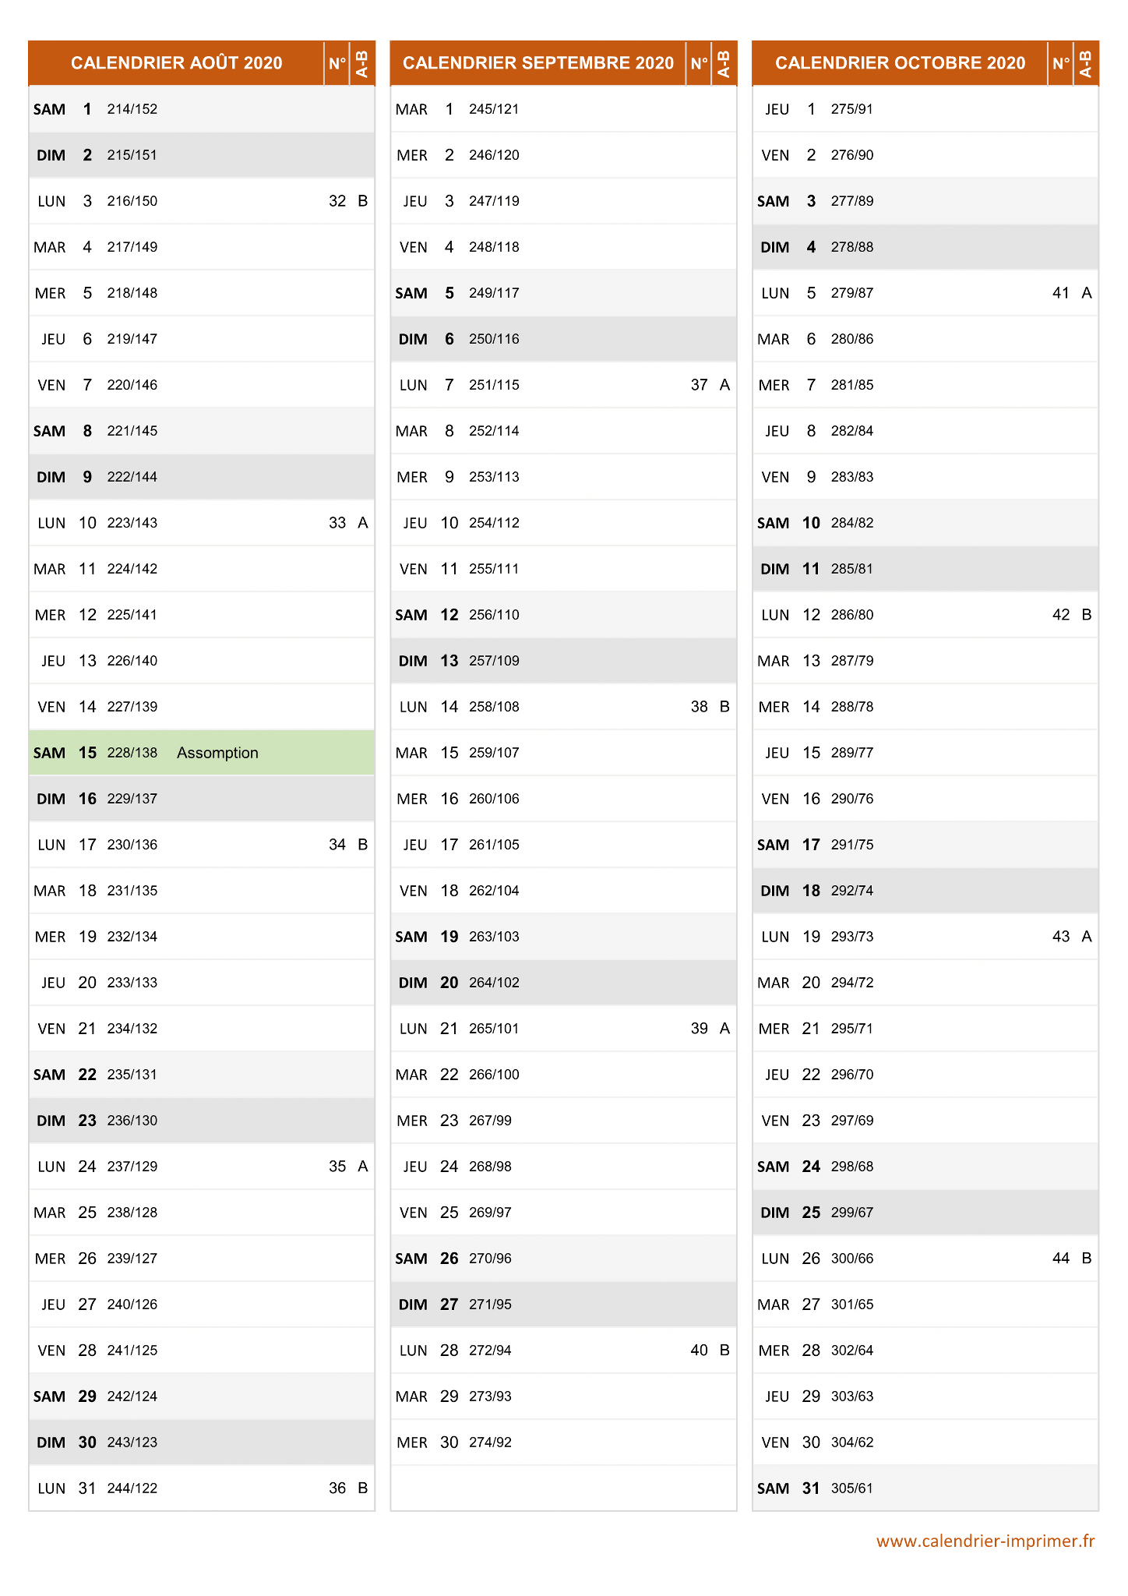
Task: Click the LUN 31 row in August
Action: 202,1488
